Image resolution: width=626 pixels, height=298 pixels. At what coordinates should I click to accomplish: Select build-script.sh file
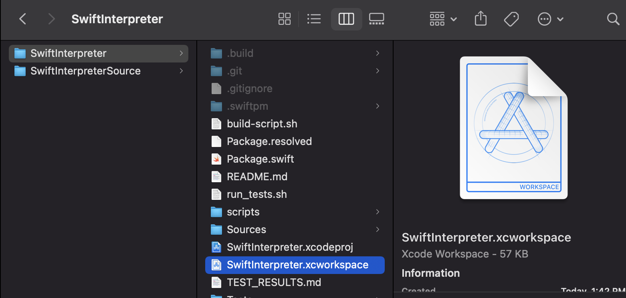[x=295, y=124]
